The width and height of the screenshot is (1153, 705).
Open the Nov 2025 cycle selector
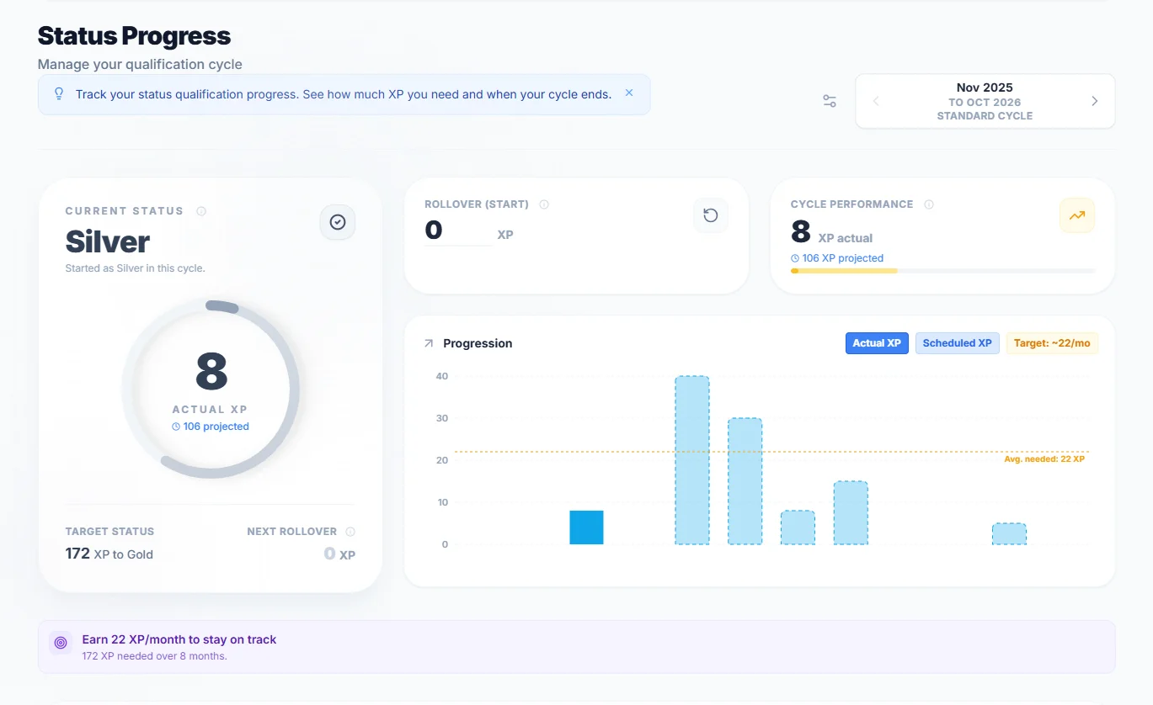[x=985, y=101]
